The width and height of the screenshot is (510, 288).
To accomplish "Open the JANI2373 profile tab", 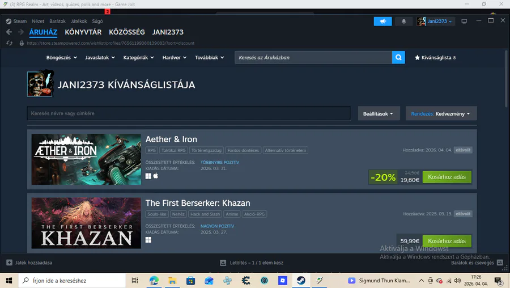I will [x=168, y=32].
